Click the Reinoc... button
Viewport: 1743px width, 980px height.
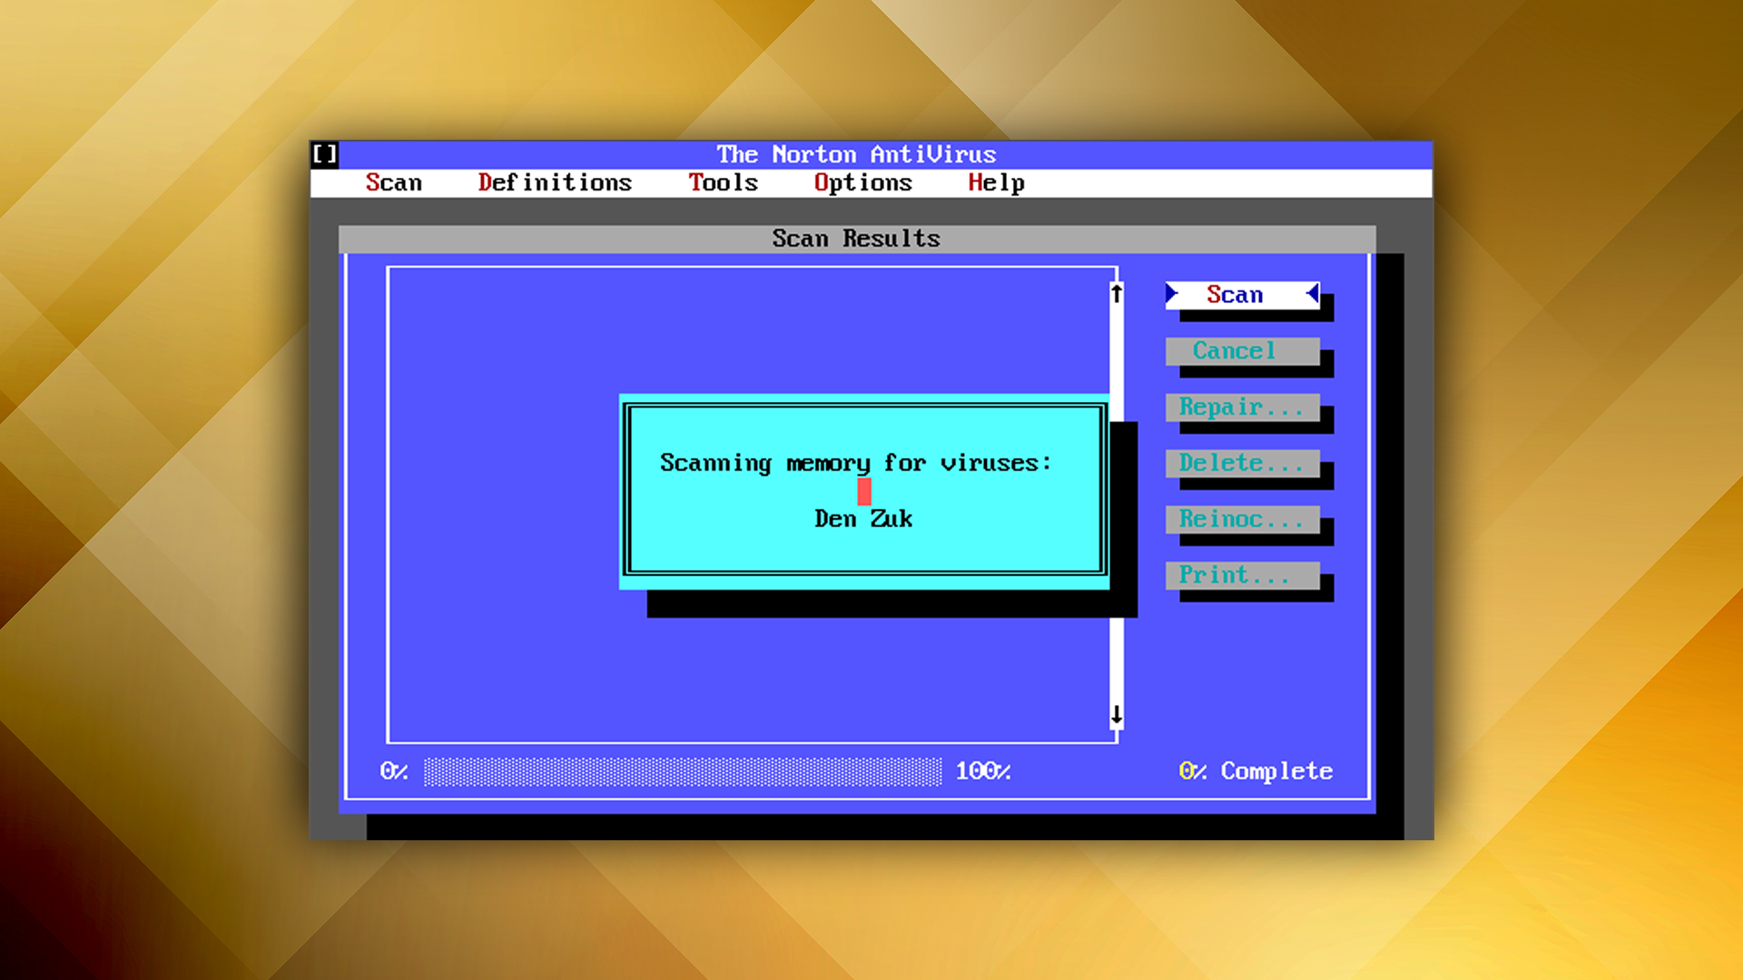click(1242, 519)
